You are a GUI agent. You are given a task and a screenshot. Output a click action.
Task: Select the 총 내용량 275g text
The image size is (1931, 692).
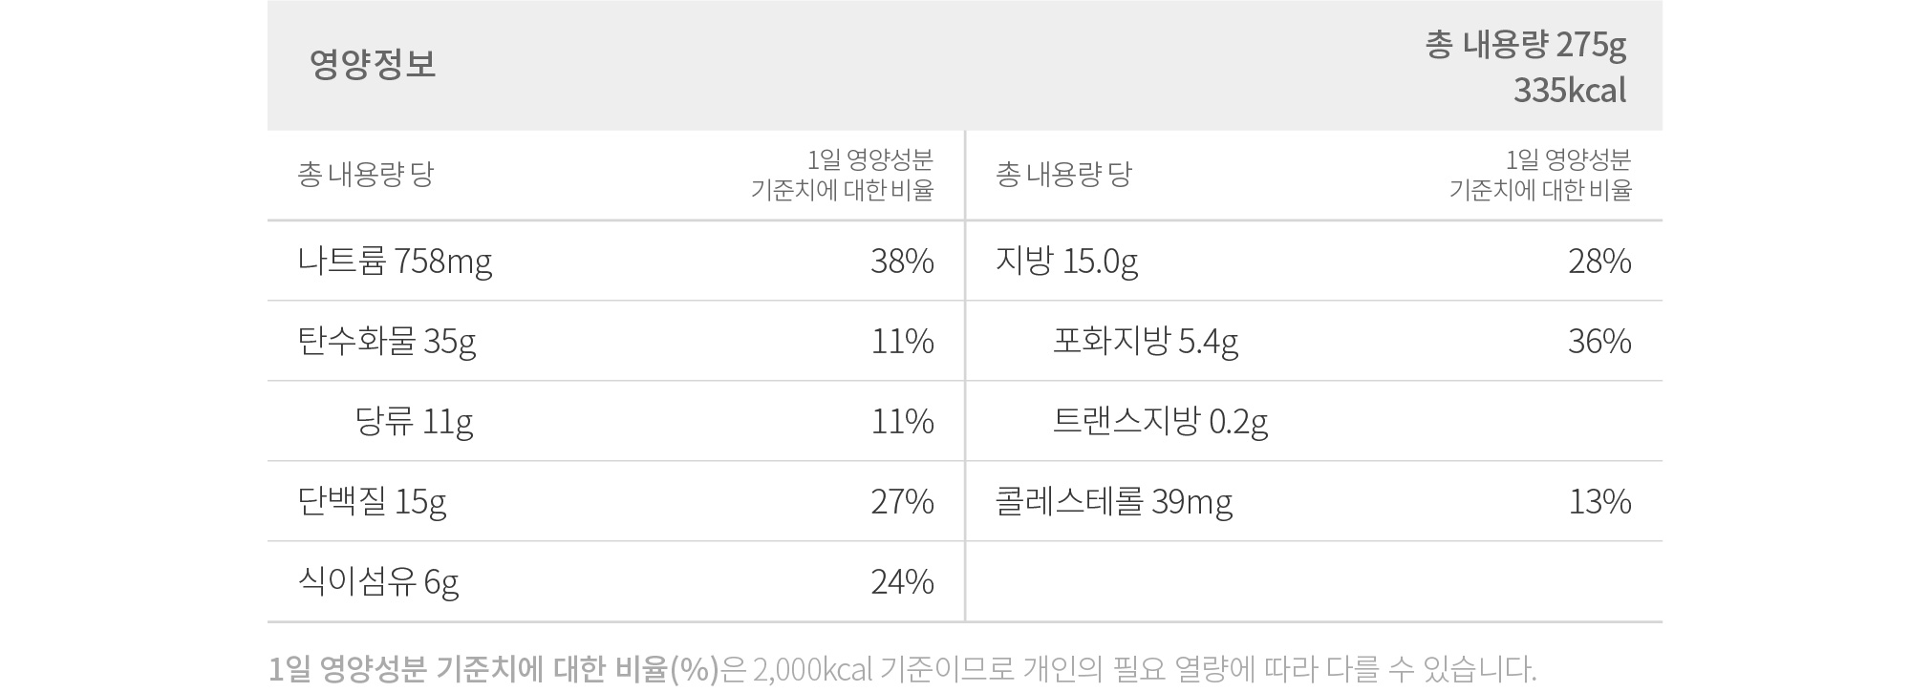1526,45
